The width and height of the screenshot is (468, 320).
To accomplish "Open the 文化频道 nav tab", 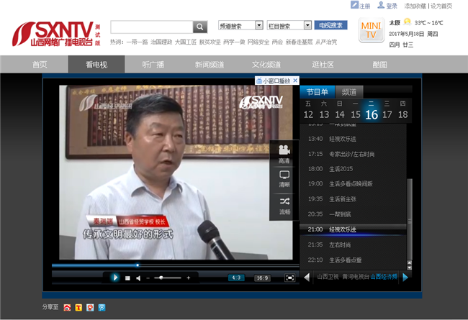I will coord(266,65).
